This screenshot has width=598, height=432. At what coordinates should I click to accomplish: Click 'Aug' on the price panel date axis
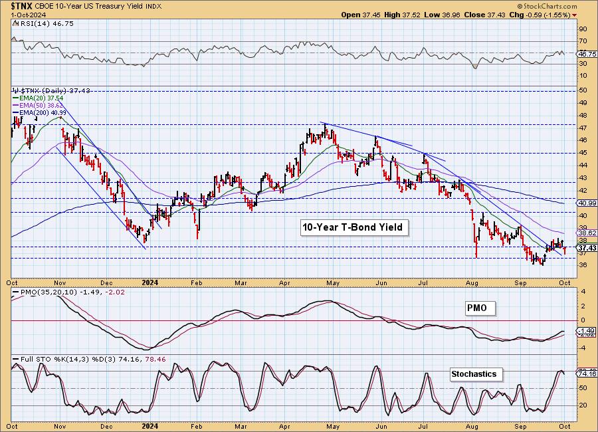pyautogui.click(x=472, y=282)
